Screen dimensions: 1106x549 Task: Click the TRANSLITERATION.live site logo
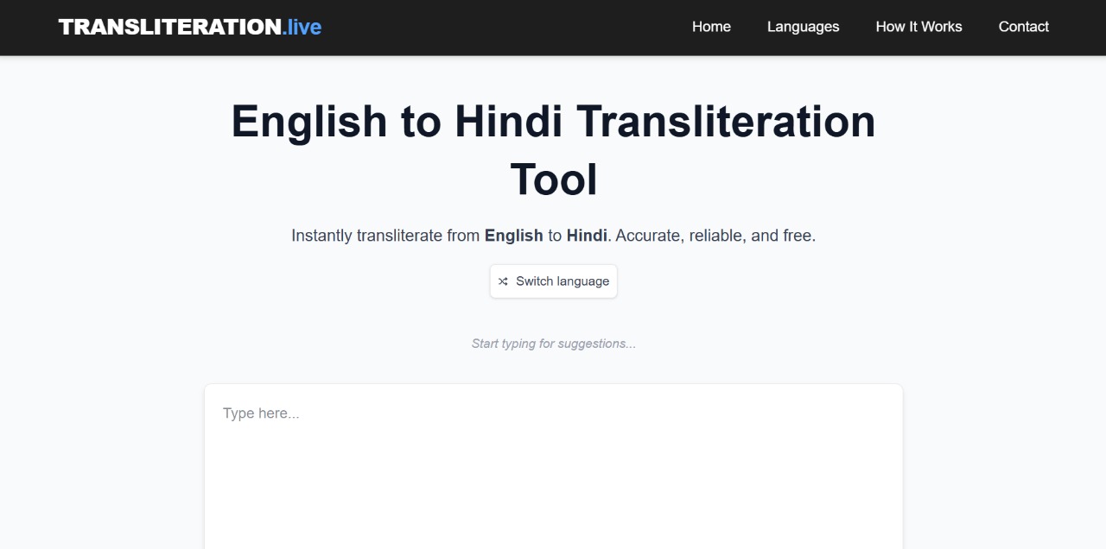[x=189, y=27]
